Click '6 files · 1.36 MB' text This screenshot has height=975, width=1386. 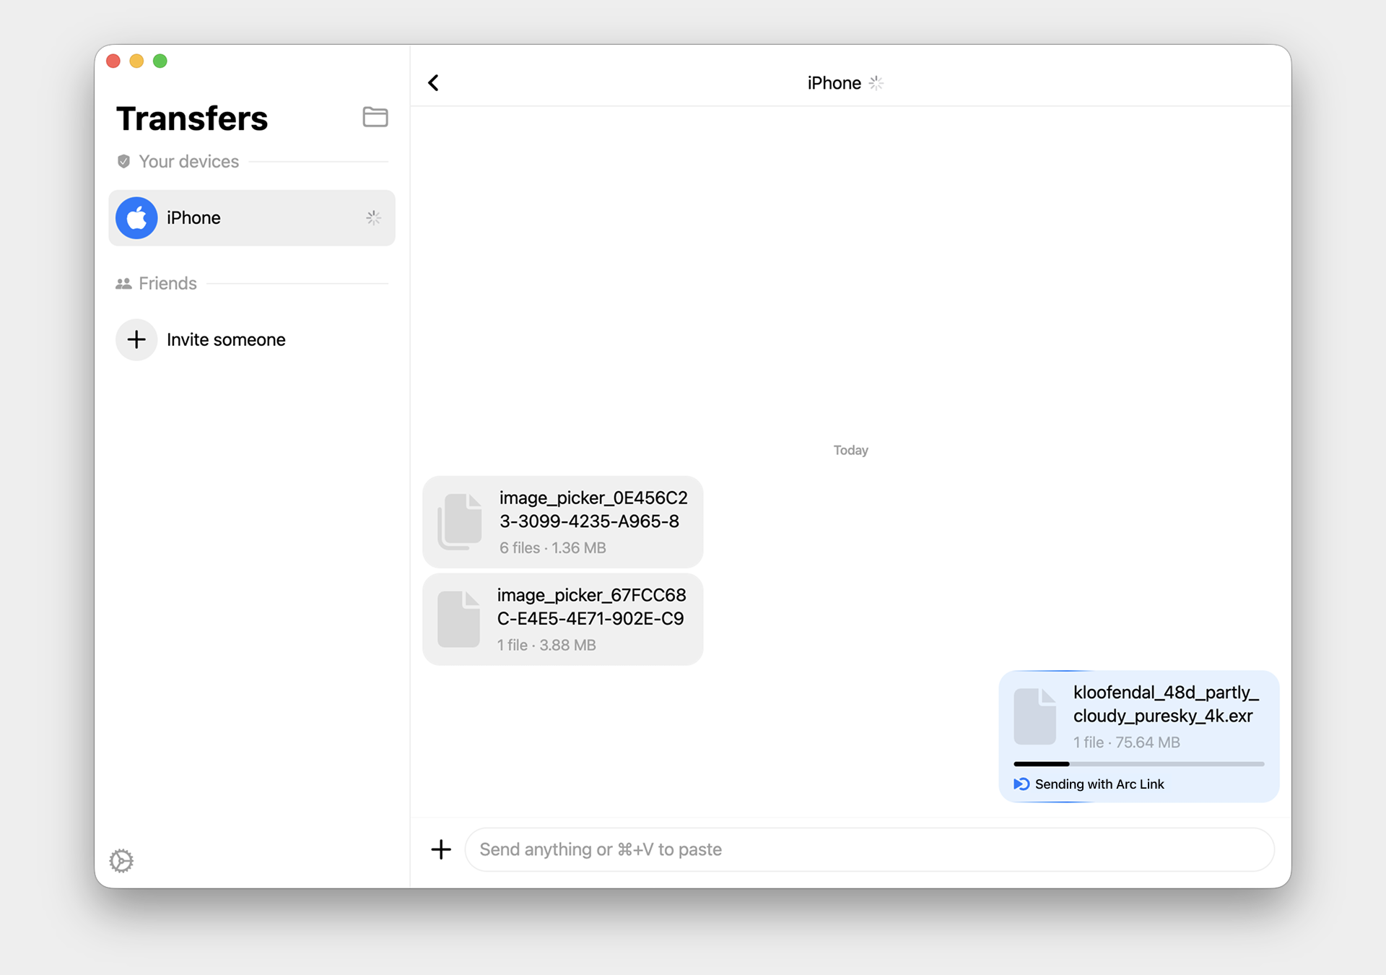(553, 547)
